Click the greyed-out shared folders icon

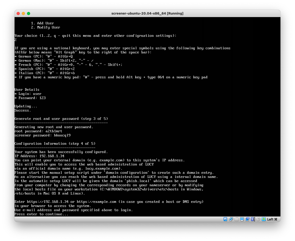[x=236, y=219]
